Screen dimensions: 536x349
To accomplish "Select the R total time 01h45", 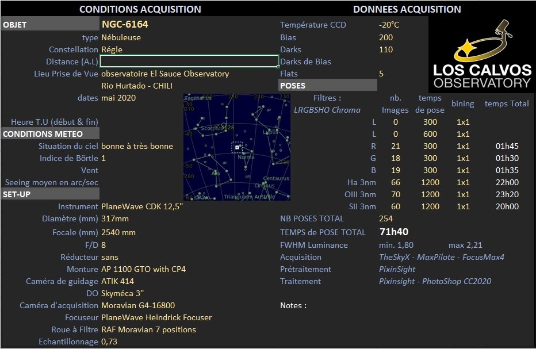I will tap(507, 146).
